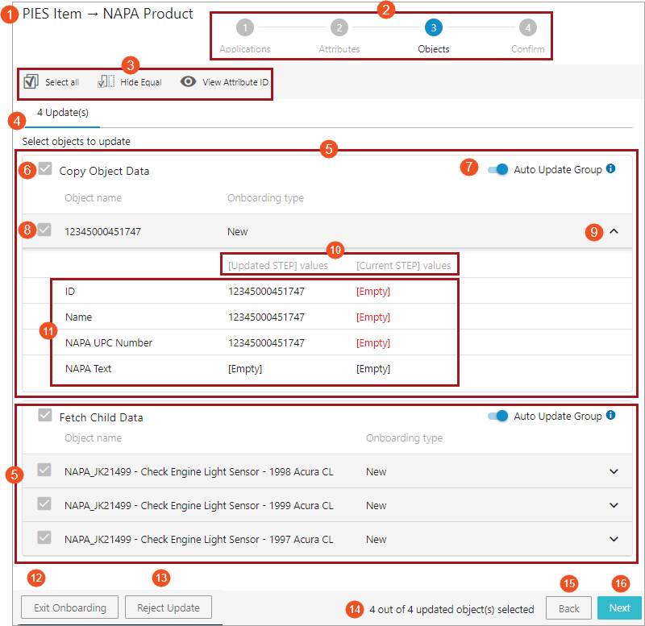The image size is (645, 626).
Task: Jump to step 4 Confirm circle
Action: tap(528, 27)
